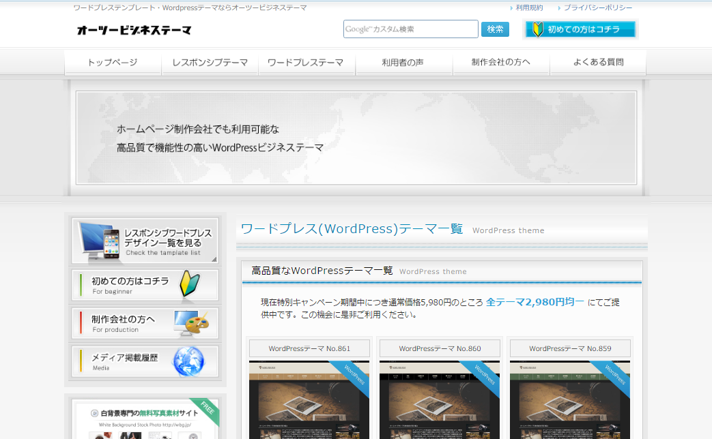712x439 pixels.
Task: Click the 制作会社の方へ For production sidebar button
Action: pos(145,323)
